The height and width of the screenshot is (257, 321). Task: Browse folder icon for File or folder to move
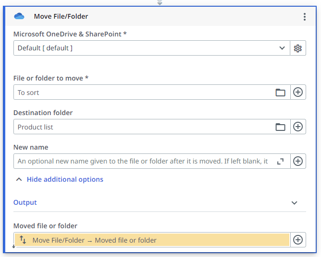point(280,92)
